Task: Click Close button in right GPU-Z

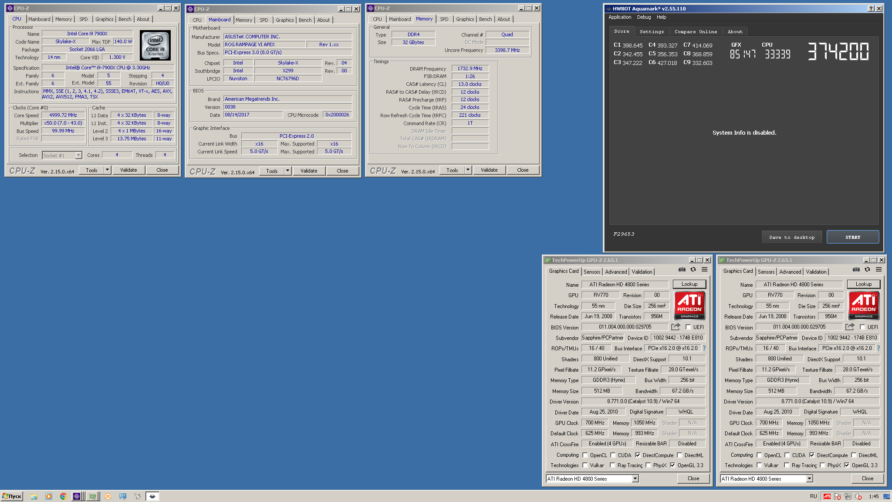Action: tap(868, 478)
